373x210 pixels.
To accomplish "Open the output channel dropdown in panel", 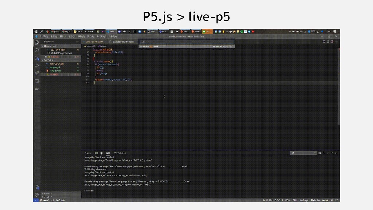I will point(303,153).
